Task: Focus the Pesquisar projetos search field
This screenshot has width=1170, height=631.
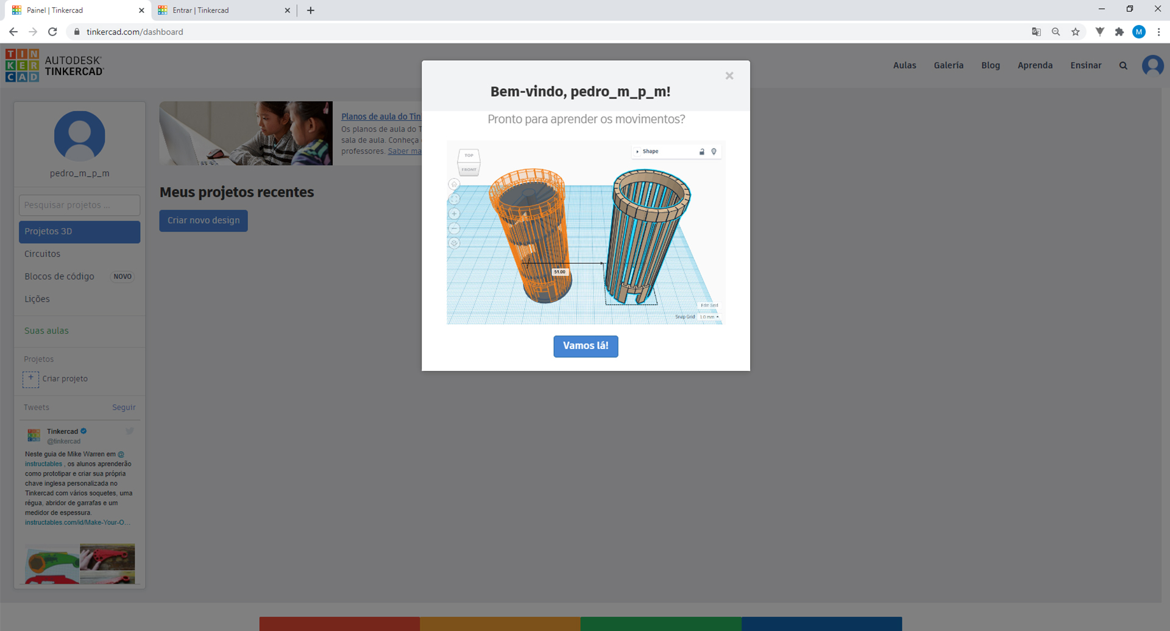Action: click(79, 205)
